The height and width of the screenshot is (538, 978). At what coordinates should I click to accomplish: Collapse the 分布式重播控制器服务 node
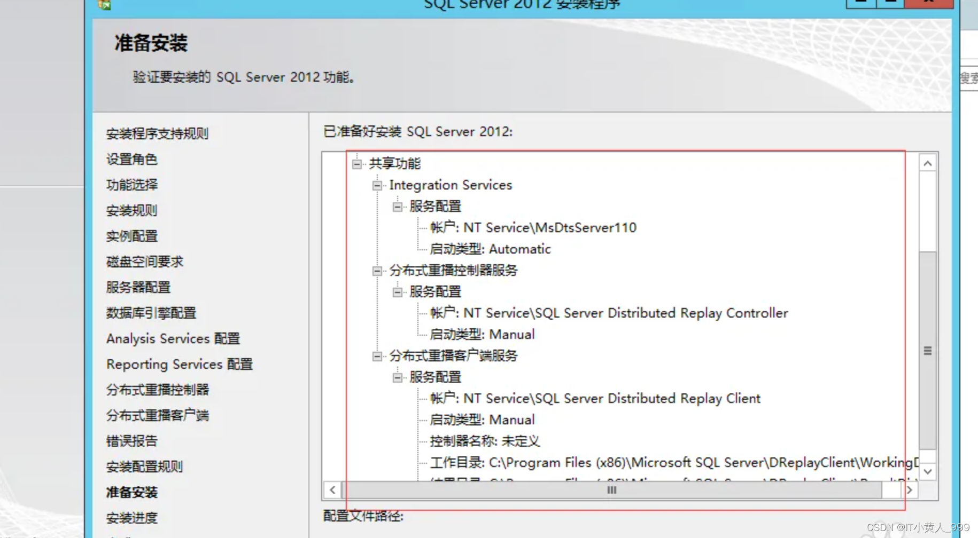tap(377, 271)
